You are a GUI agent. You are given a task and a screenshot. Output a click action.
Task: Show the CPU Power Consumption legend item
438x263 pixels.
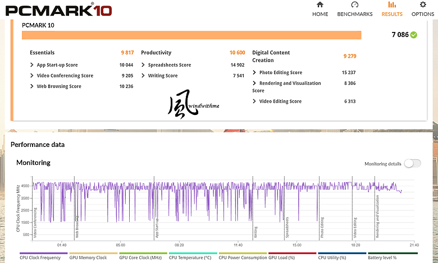click(x=243, y=256)
